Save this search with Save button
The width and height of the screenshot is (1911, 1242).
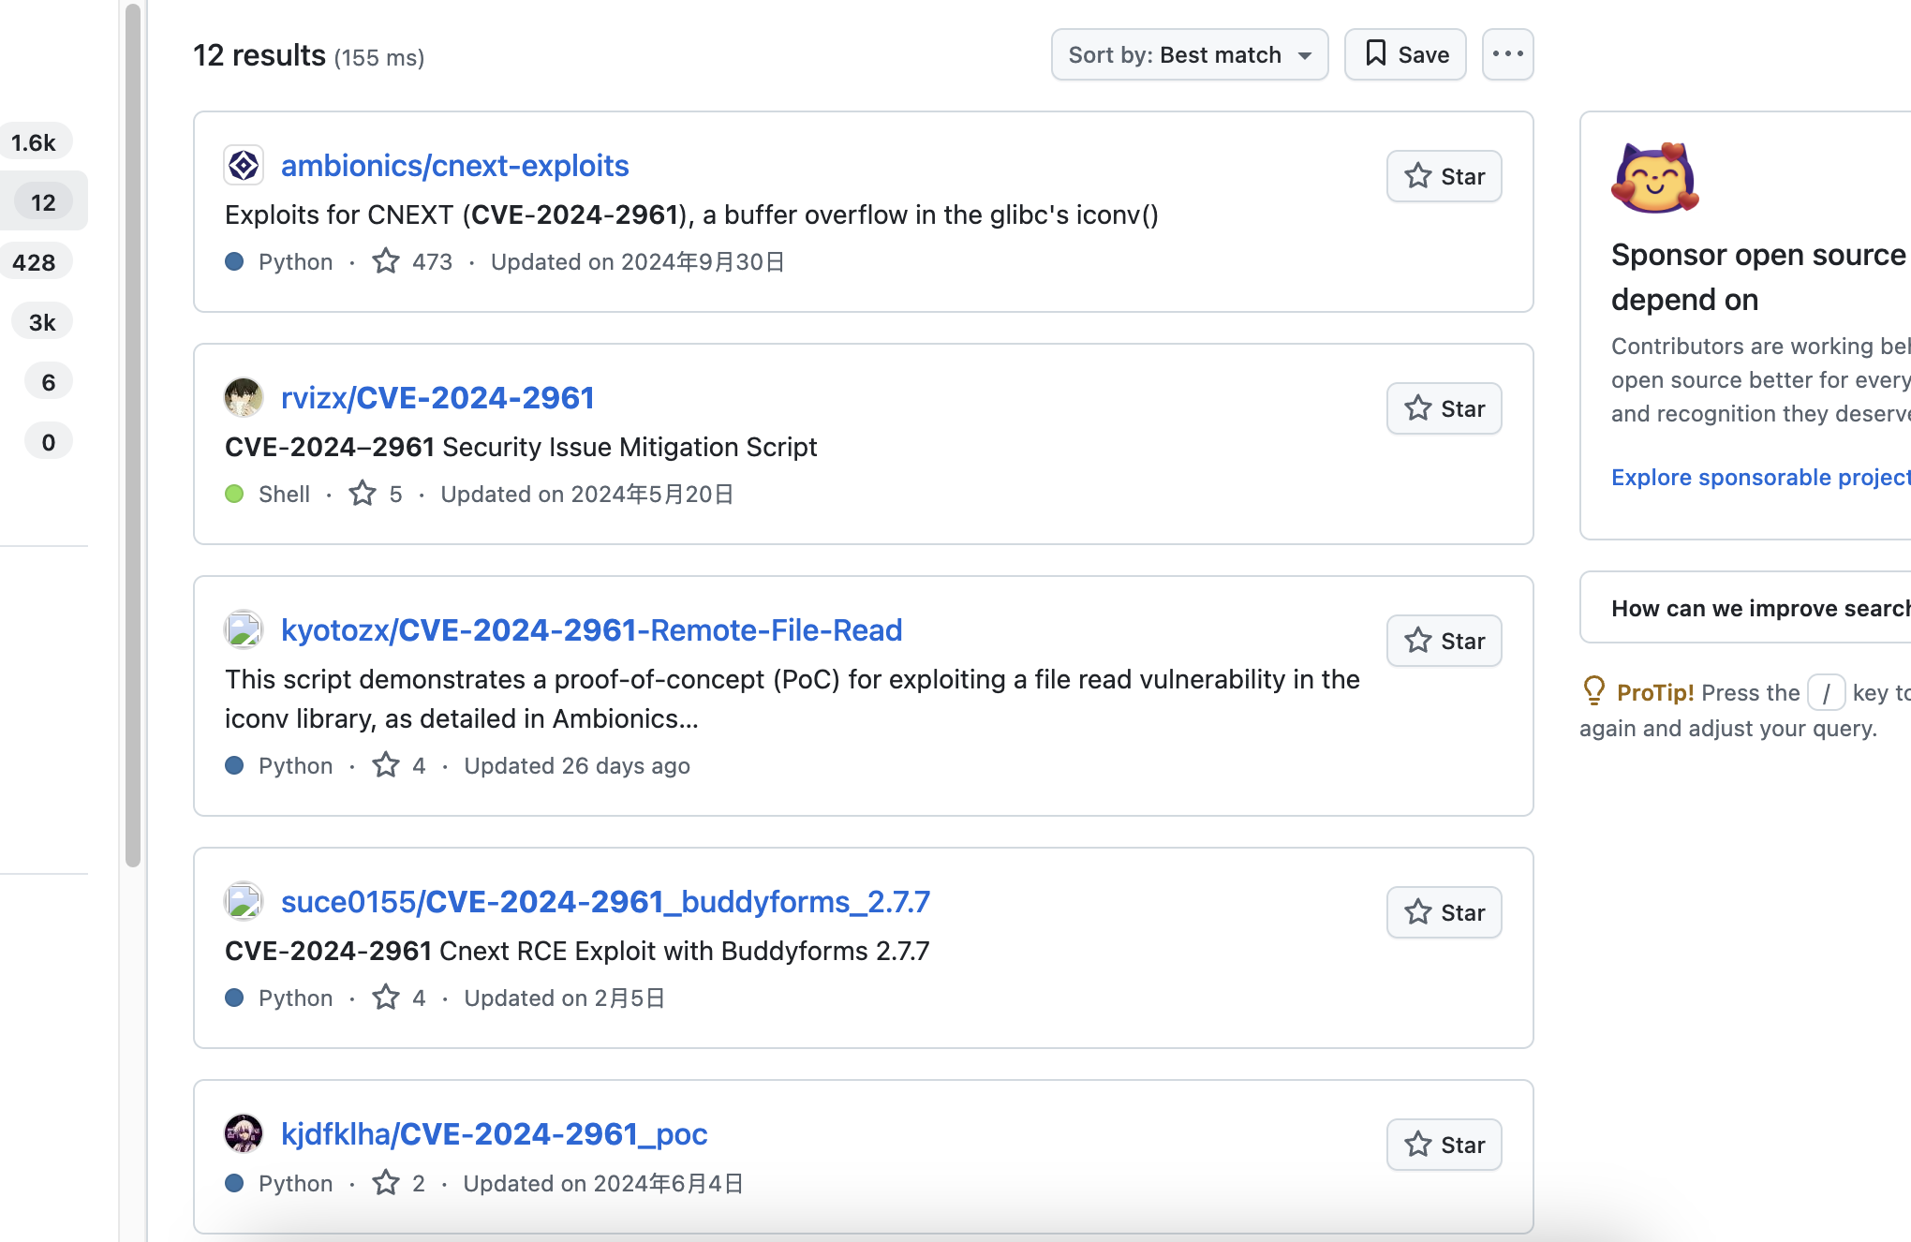1405,54
